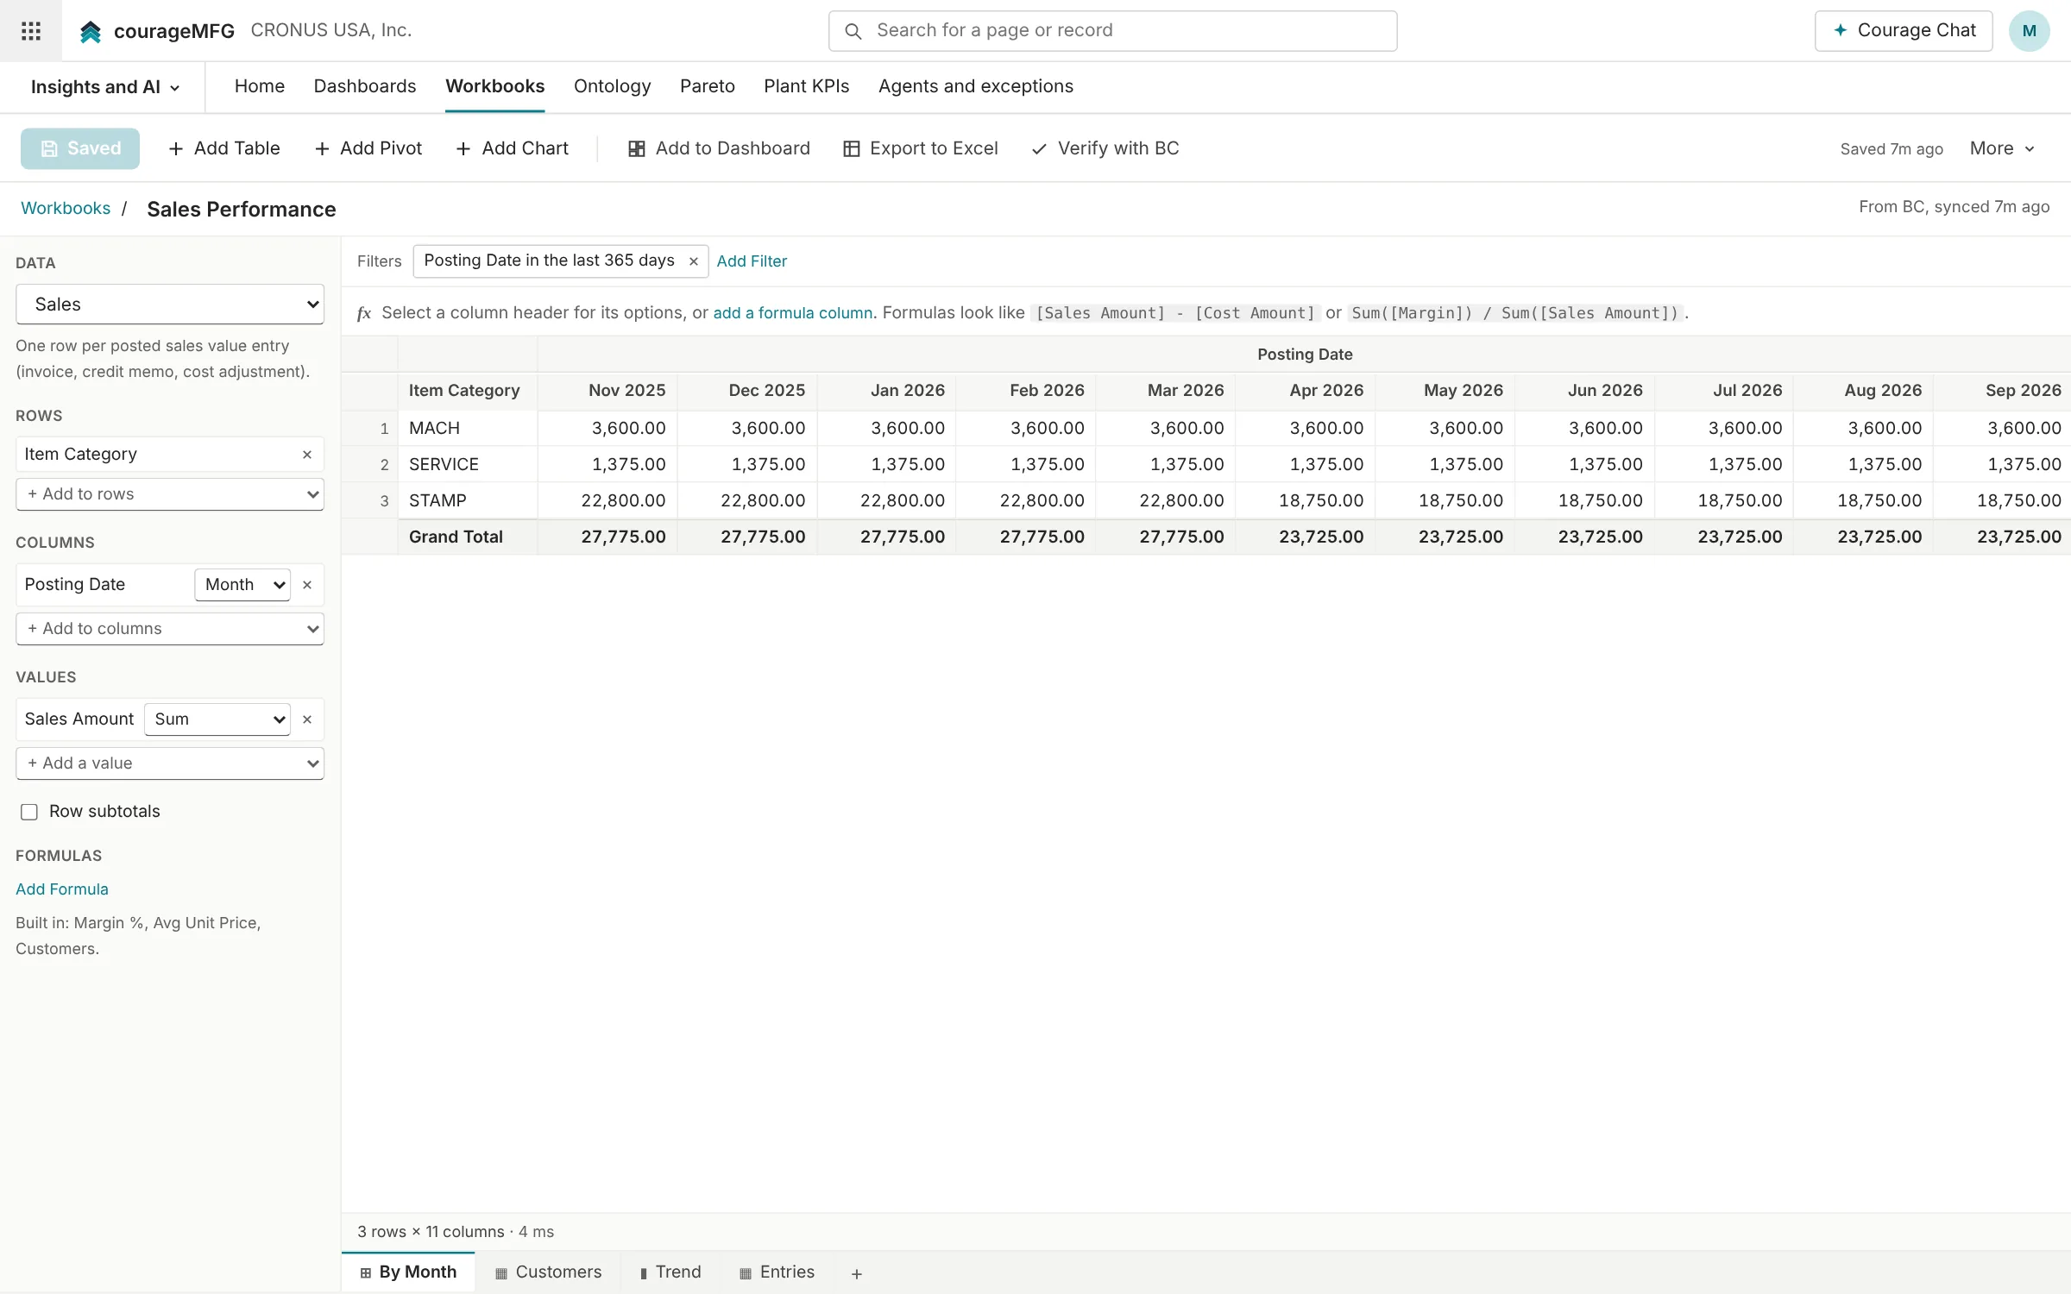Open the Plant KPIs tab

[807, 86]
